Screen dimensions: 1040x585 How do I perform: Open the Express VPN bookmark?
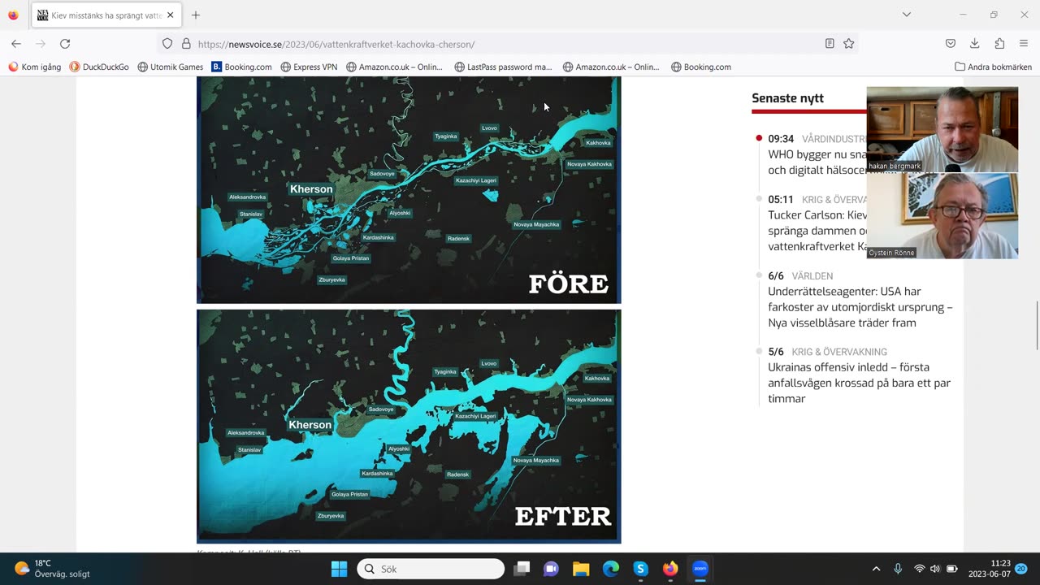click(309, 67)
